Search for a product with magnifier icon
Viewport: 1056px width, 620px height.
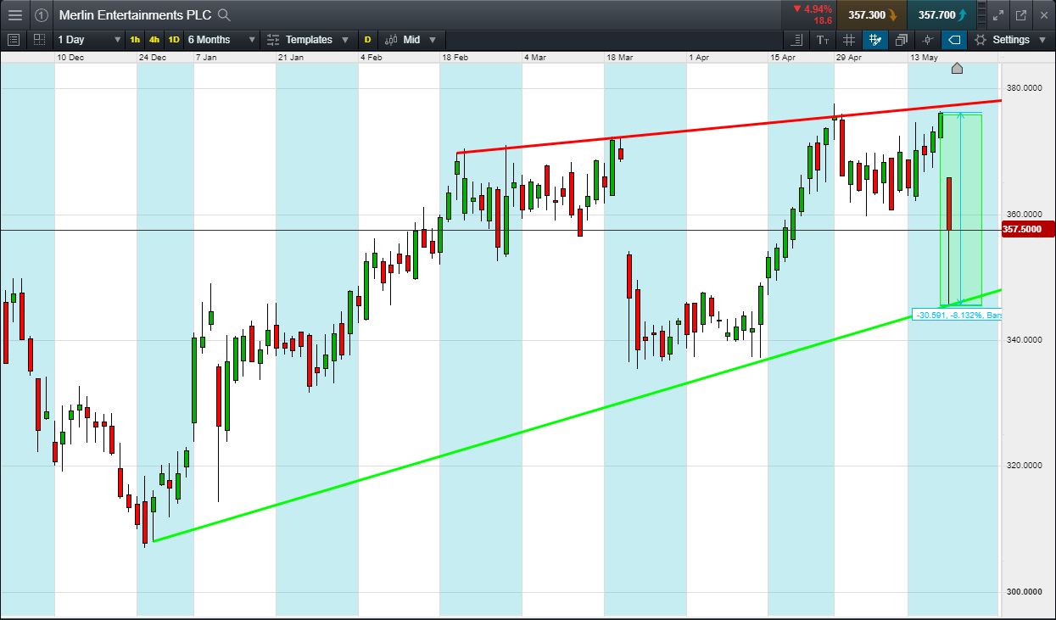pos(224,14)
